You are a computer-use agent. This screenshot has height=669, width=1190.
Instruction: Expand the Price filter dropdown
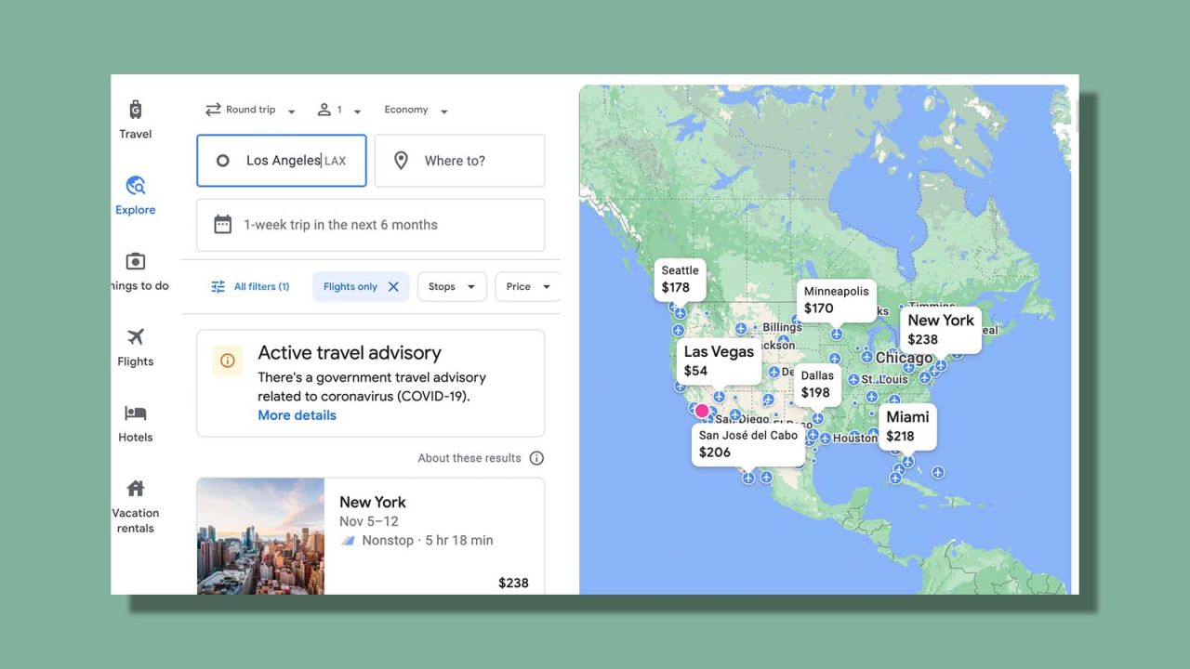coord(528,287)
